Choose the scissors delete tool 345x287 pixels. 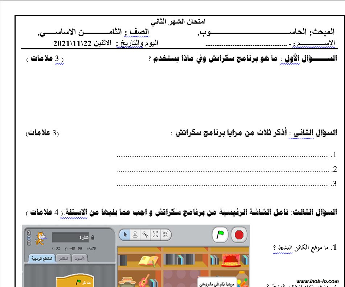pos(145,234)
